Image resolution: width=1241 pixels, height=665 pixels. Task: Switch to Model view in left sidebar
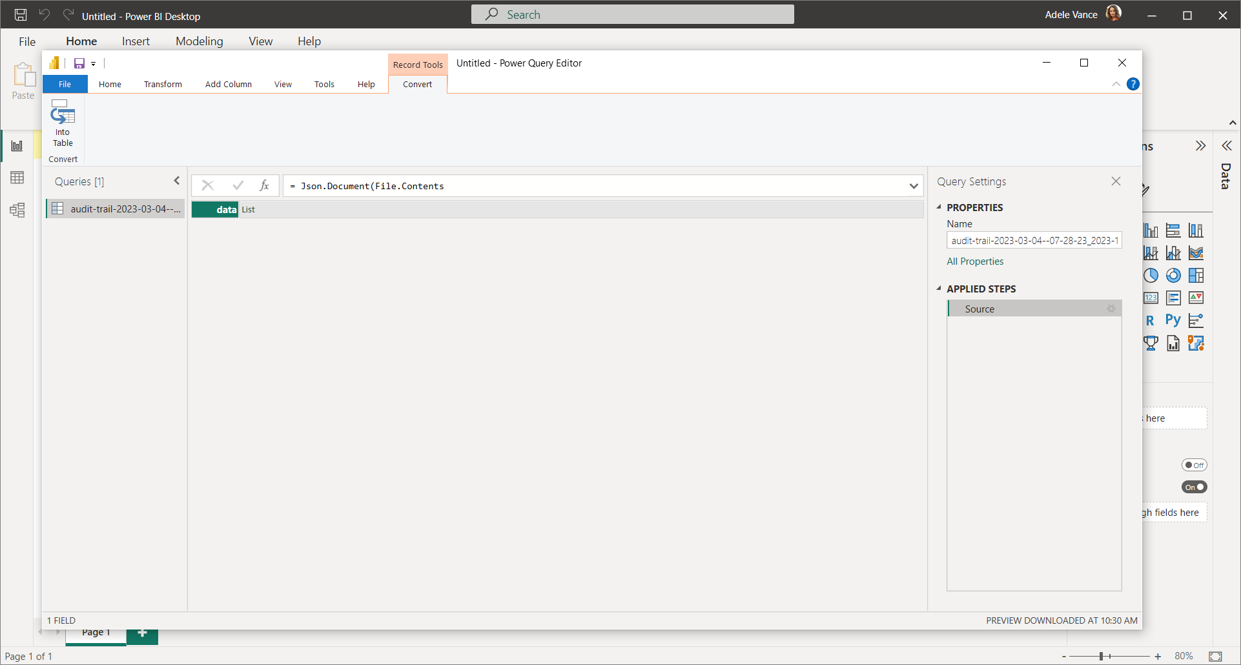(x=17, y=210)
